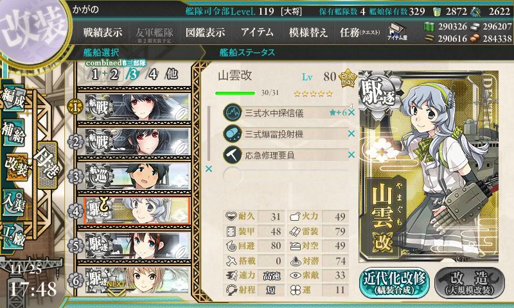This screenshot has height=308, width=514.
Task: Open the 工廠 factory sidebar icon
Action: [13, 235]
